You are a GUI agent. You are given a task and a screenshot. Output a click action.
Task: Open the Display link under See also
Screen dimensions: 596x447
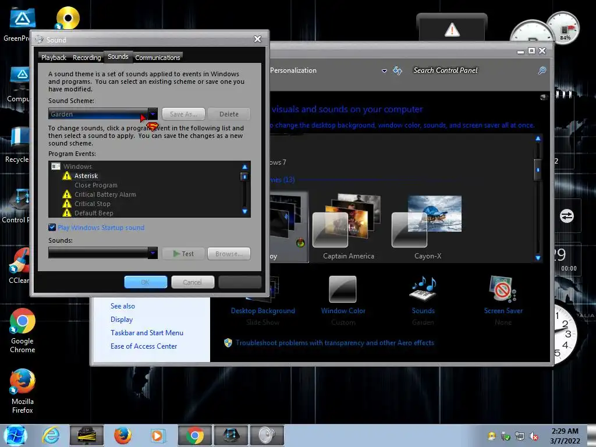(122, 320)
